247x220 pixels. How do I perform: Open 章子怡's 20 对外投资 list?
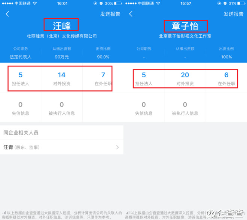185,79
